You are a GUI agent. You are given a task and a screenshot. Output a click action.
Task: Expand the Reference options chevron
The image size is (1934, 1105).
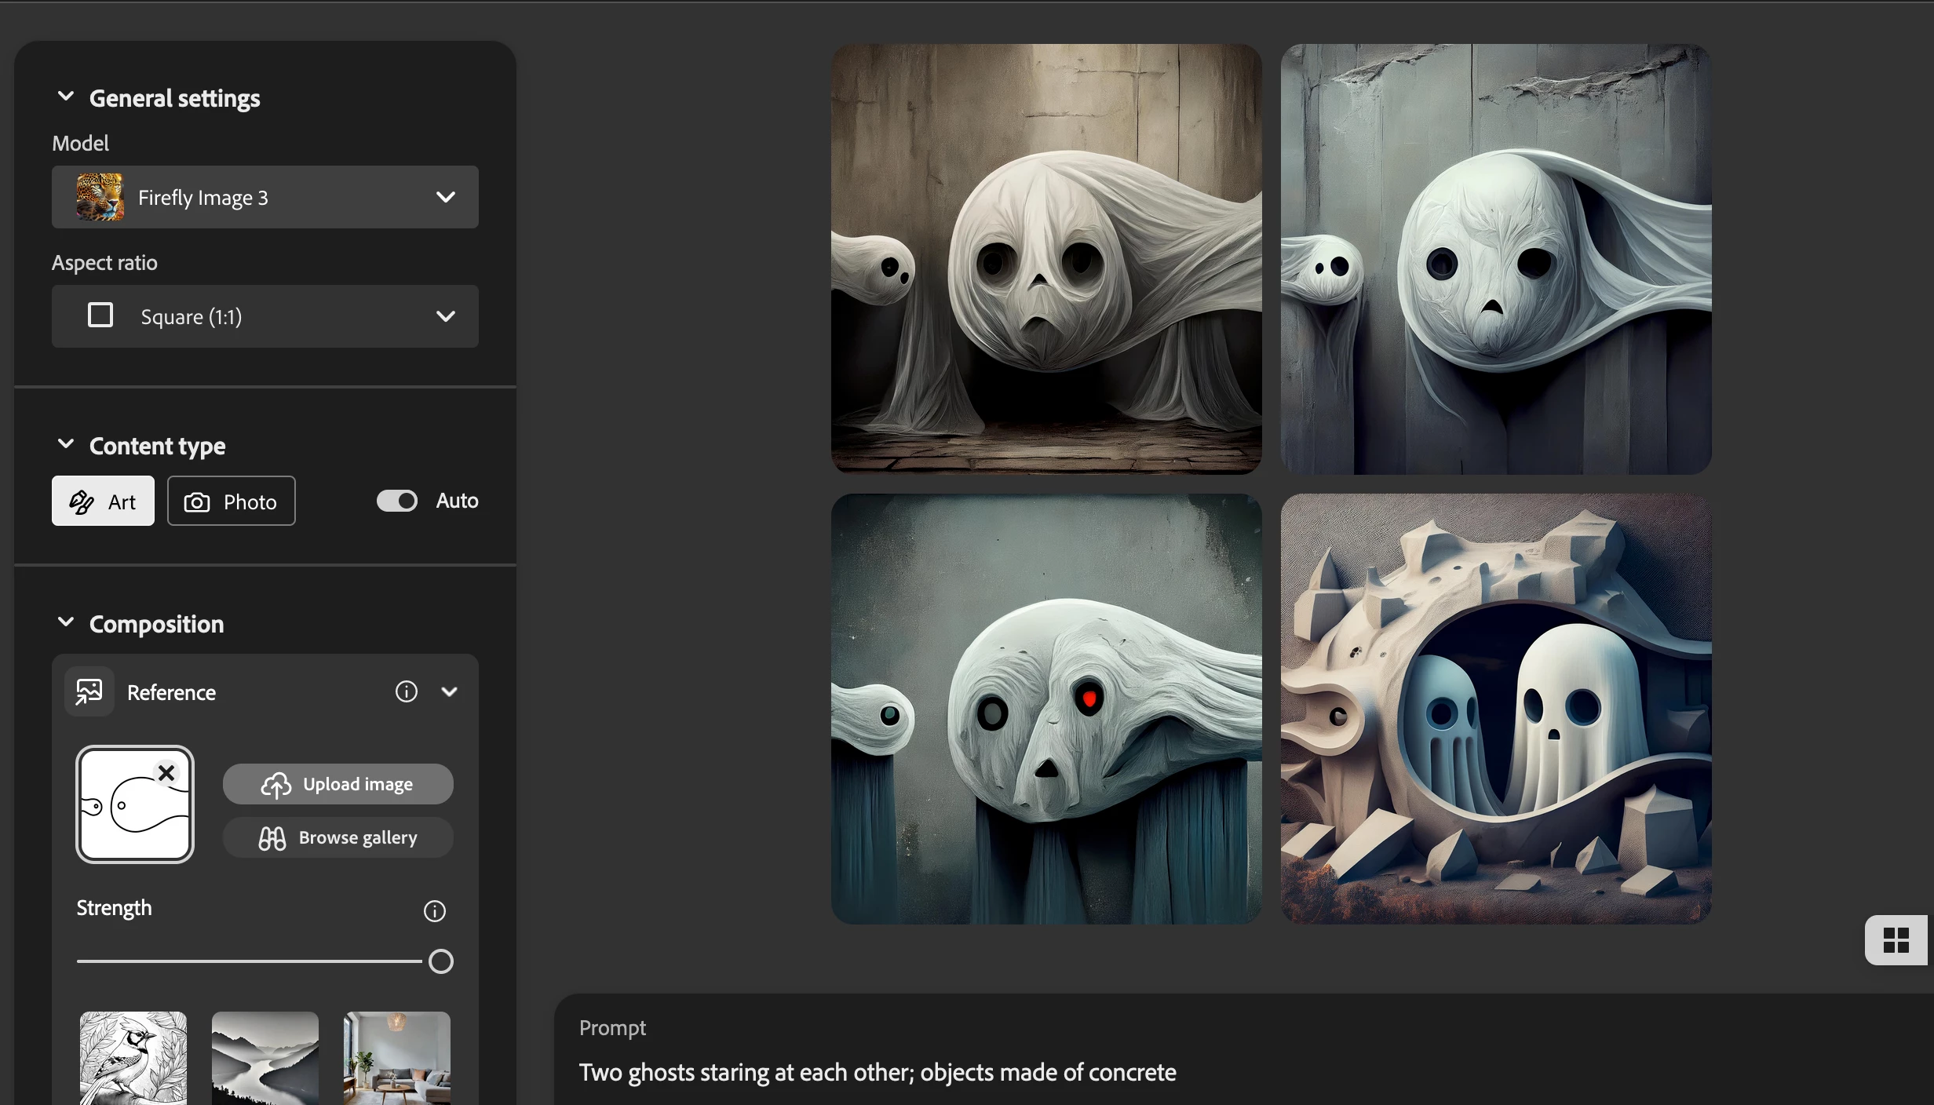[x=449, y=691]
